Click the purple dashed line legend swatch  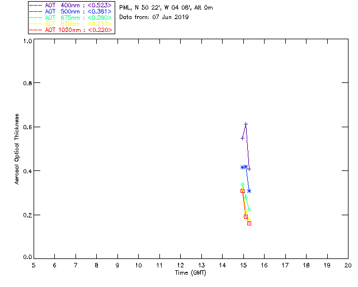pos(36,5)
